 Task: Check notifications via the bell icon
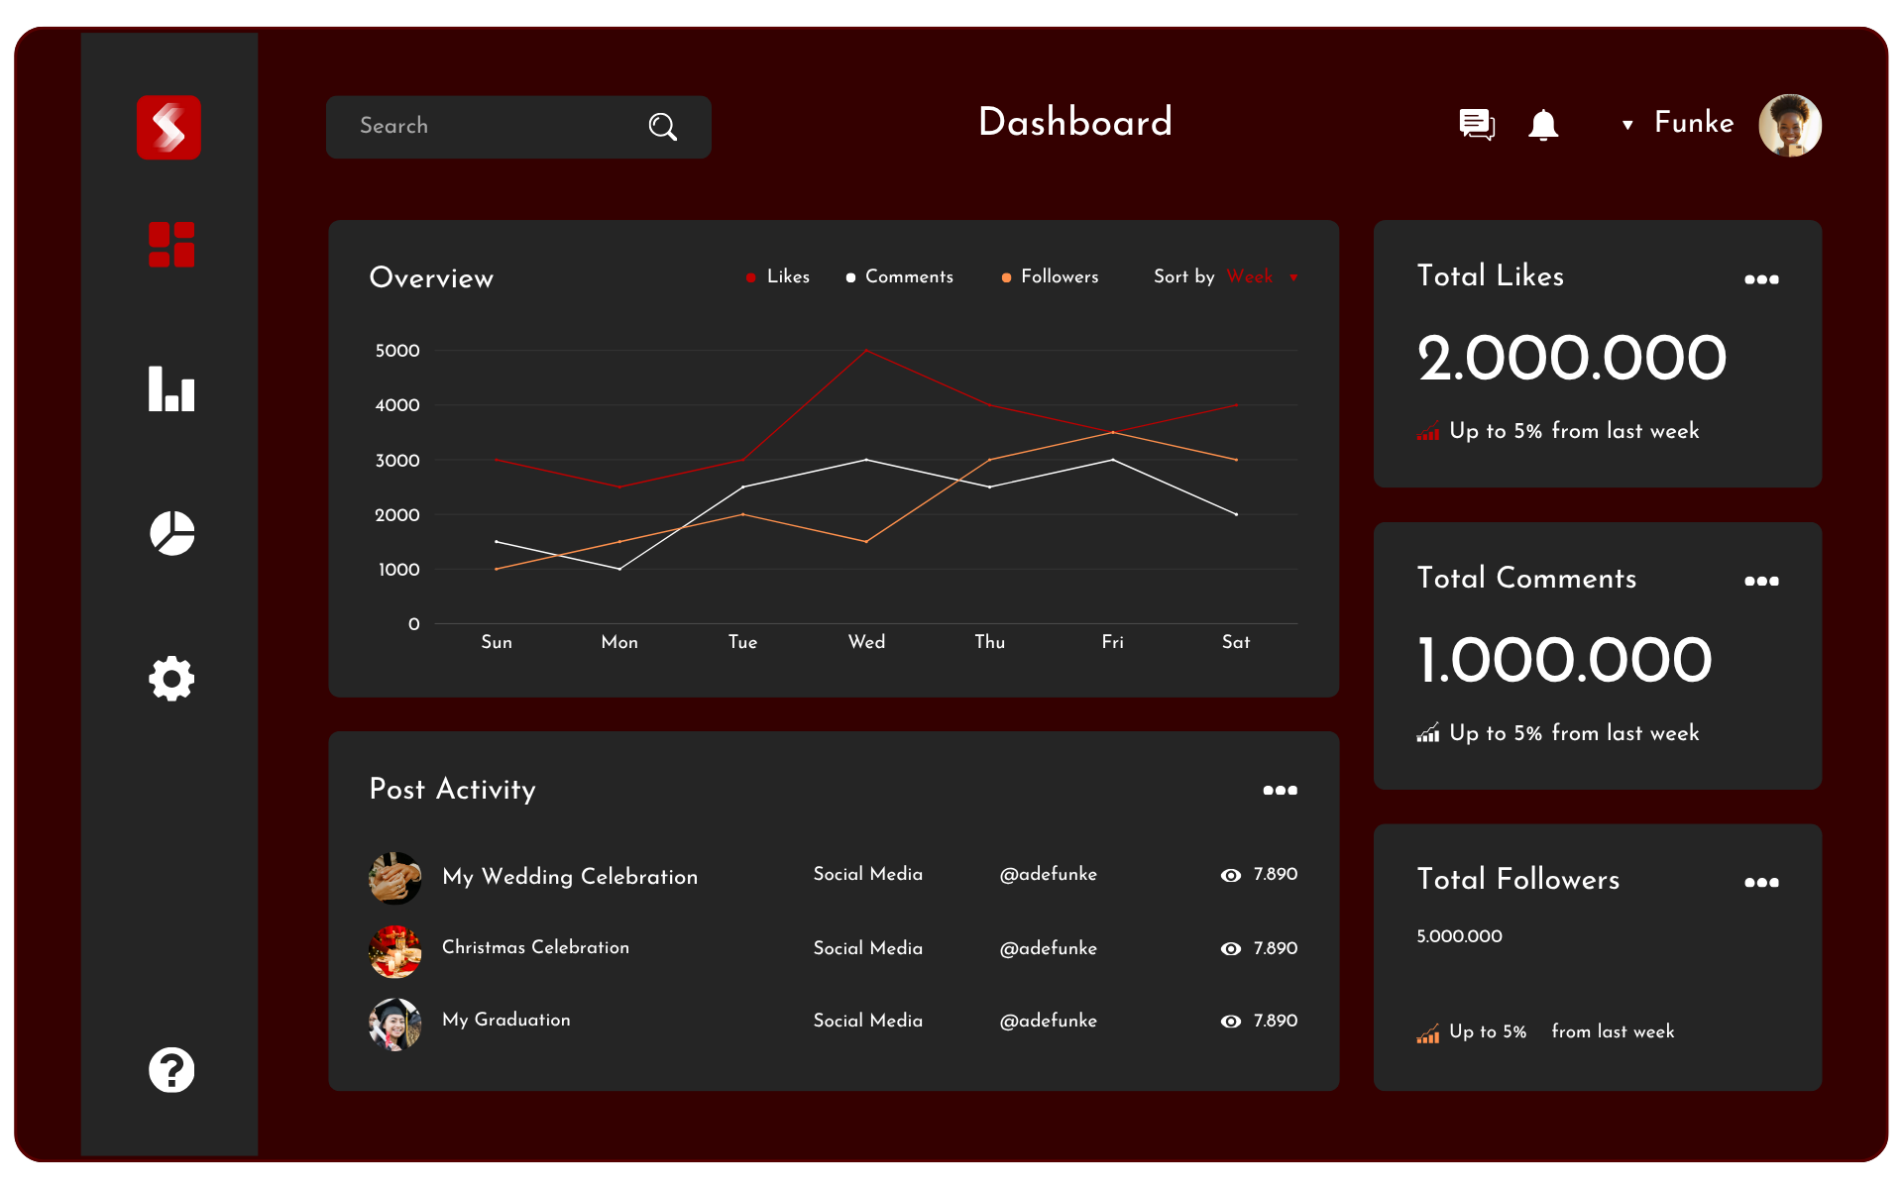[1543, 125]
